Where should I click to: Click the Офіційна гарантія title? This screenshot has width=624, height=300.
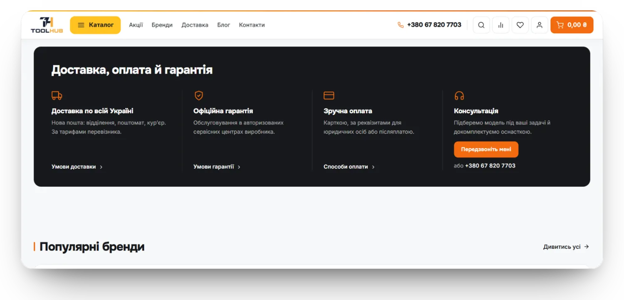click(223, 111)
